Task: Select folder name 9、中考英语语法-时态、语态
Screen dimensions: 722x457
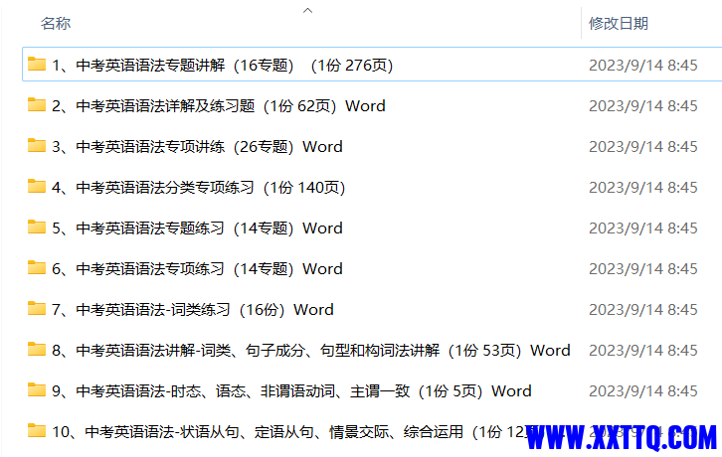Action: [291, 391]
